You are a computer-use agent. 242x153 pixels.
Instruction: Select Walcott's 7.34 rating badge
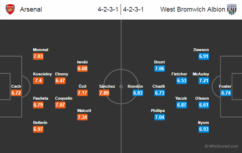coord(82,117)
